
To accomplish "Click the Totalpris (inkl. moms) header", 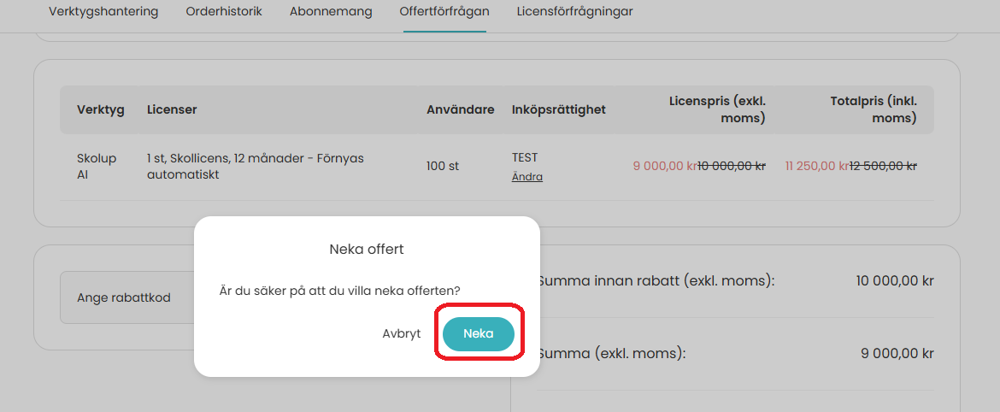I will [874, 109].
